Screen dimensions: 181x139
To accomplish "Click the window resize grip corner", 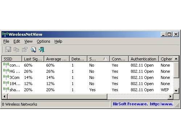I will click(x=177, y=105).
